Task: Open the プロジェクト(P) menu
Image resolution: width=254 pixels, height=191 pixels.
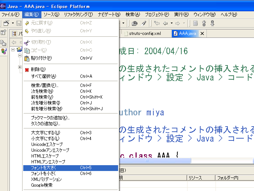Action: coord(157,15)
